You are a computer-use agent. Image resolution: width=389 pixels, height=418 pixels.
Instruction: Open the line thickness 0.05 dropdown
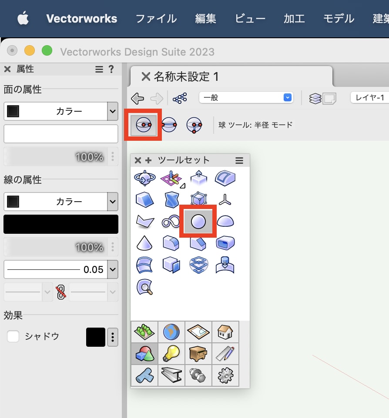[114, 269]
